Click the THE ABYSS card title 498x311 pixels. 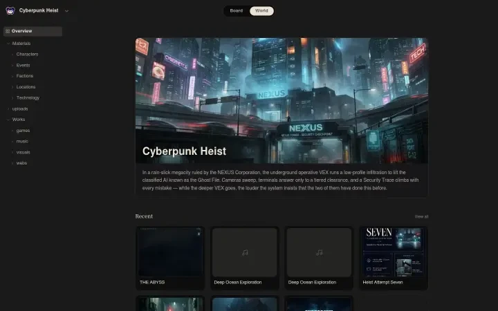pos(152,282)
